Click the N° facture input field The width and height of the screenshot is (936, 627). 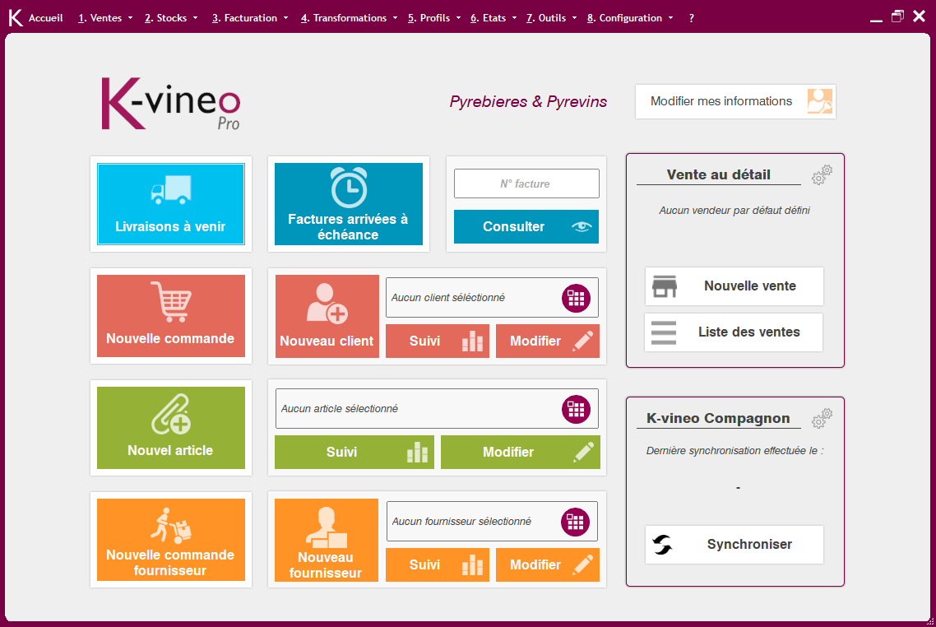(x=526, y=183)
